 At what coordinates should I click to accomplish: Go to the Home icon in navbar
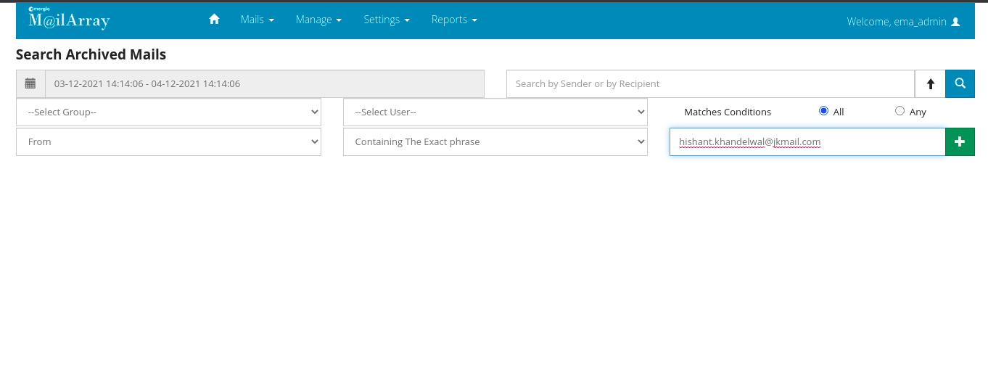point(214,20)
